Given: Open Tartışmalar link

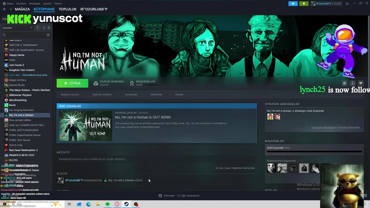Looking at the screenshot, I should [x=131, y=94].
